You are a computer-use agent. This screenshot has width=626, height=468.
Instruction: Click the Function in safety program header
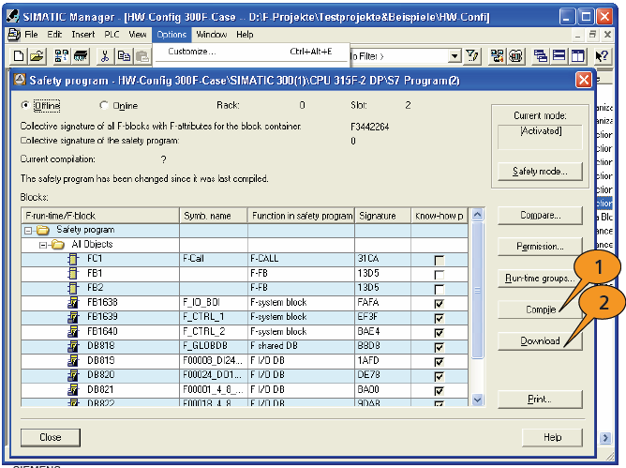[302, 216]
